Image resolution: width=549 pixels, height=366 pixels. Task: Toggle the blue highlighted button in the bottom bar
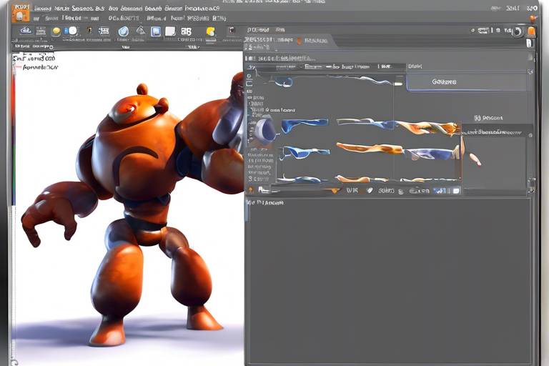(x=440, y=191)
